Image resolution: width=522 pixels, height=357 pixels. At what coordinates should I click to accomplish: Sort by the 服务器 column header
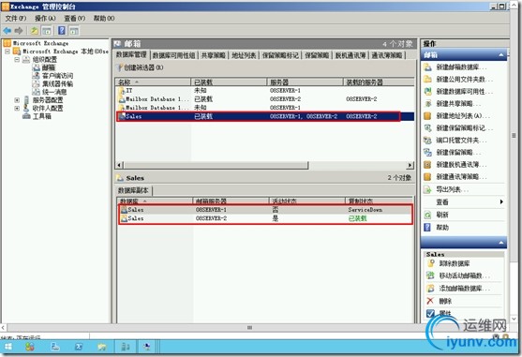tap(305, 82)
